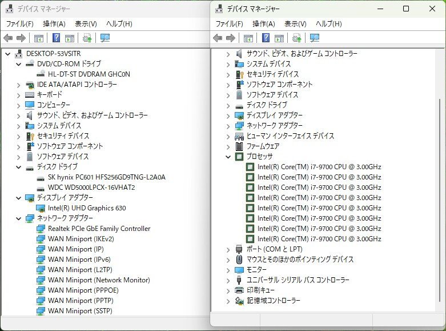
Task: Collapse the プロセッサ category
Action: click(228, 157)
